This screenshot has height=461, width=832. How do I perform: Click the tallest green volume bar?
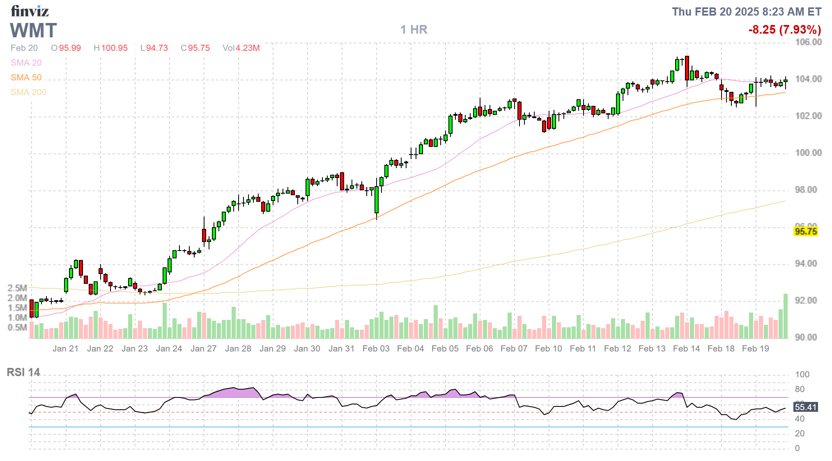point(785,316)
